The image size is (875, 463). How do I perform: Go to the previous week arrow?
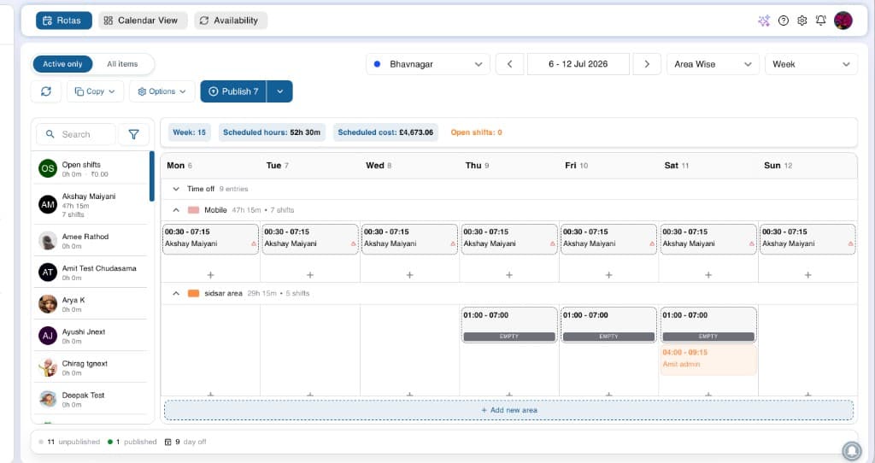point(509,64)
